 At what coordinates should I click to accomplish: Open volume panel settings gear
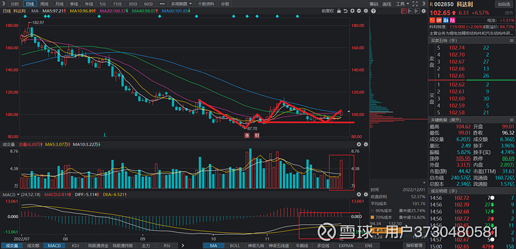pyautogui.click(x=366, y=144)
